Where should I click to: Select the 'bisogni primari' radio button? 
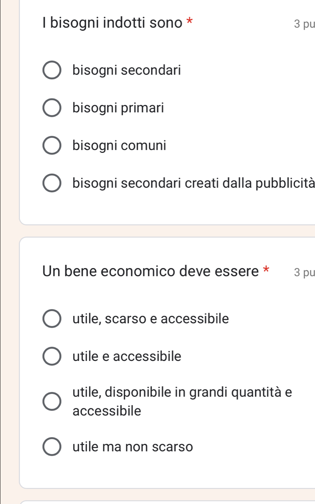pos(52,108)
